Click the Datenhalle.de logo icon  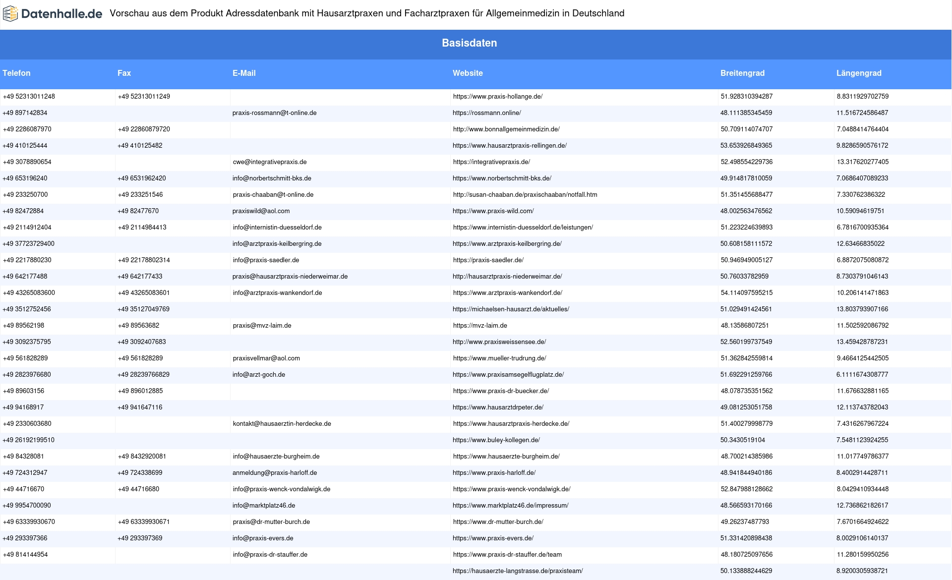pos(10,14)
